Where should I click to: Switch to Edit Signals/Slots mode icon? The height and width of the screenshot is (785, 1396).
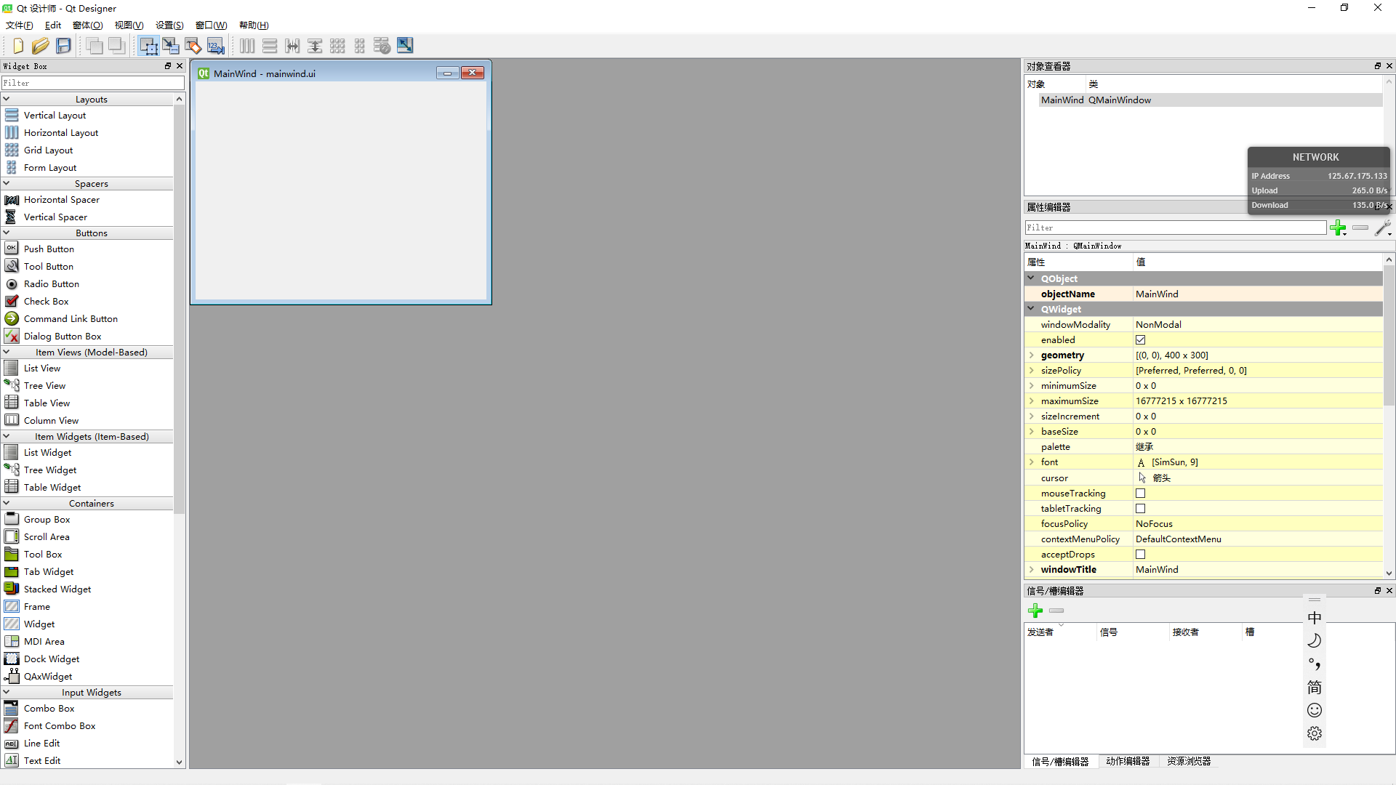171,46
